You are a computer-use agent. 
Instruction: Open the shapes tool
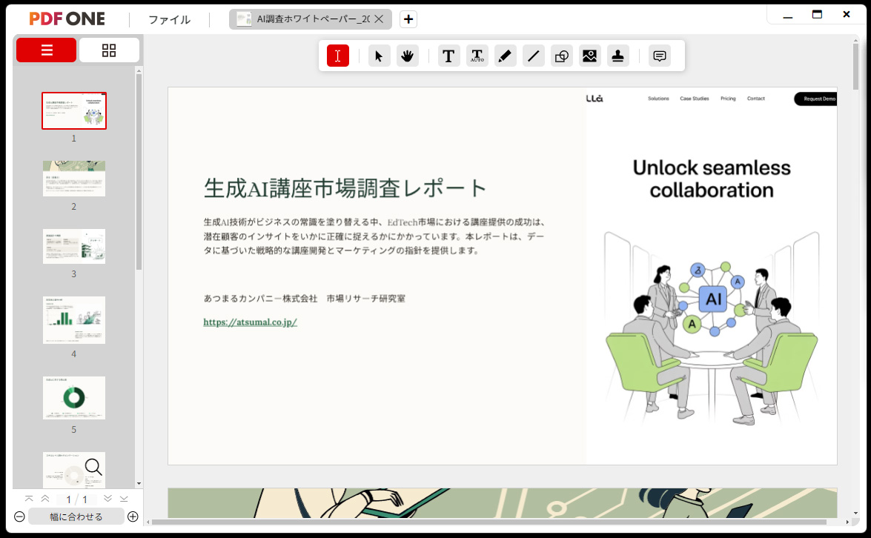[x=561, y=56]
